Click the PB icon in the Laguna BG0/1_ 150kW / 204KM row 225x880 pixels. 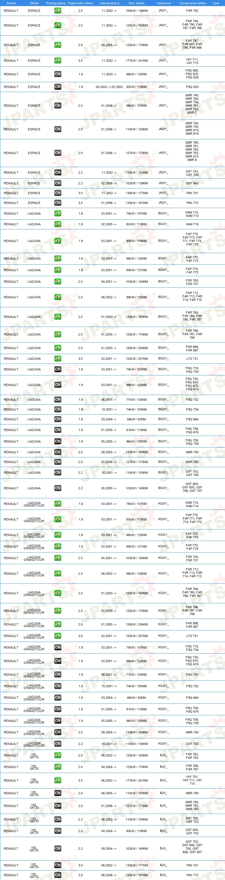(x=58, y=348)
